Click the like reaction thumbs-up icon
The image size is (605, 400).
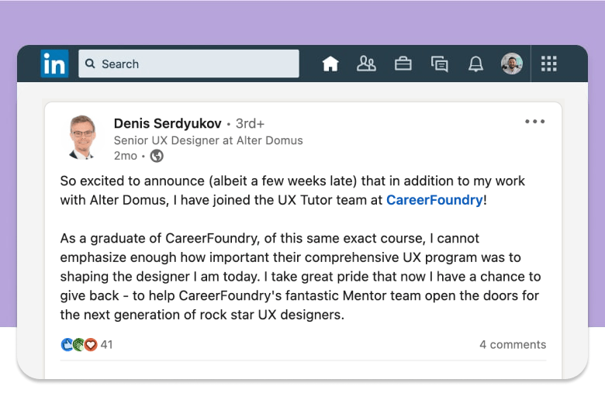click(x=67, y=344)
